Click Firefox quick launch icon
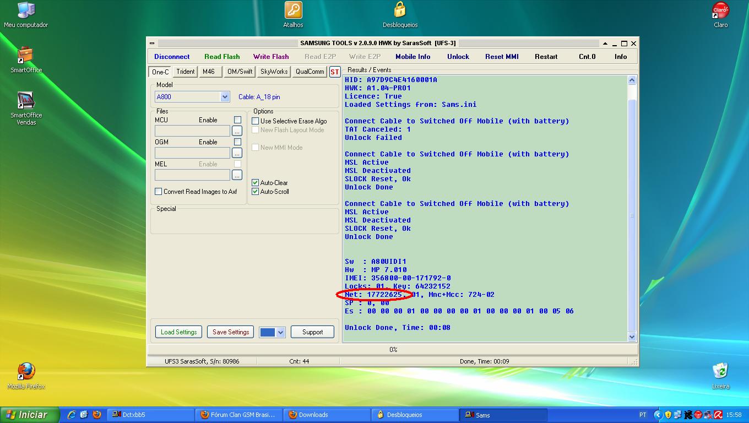The width and height of the screenshot is (749, 423). (x=97, y=415)
